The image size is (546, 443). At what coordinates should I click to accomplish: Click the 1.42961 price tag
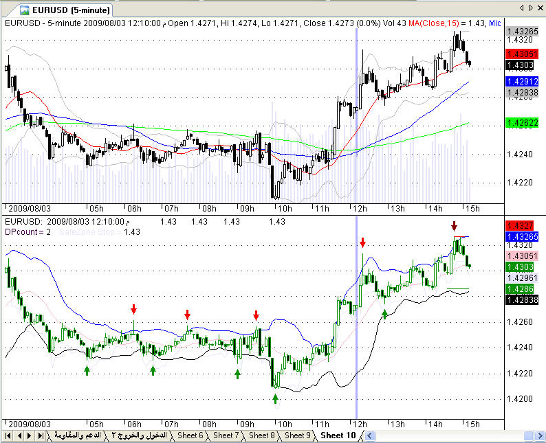coord(522,278)
